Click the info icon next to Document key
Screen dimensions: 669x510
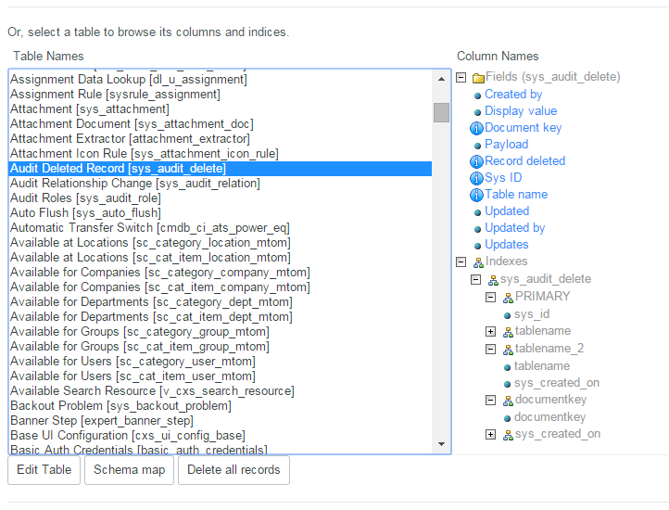coord(476,128)
